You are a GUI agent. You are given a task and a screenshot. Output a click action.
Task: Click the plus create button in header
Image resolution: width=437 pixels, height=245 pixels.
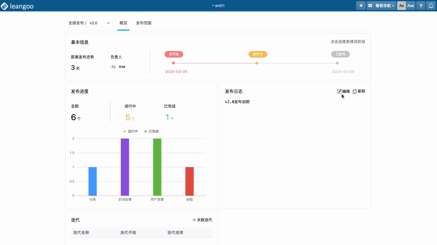tap(361, 6)
